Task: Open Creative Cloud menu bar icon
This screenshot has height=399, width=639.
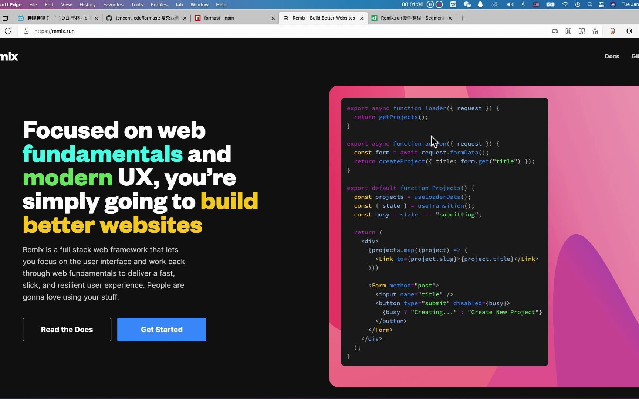Action: [x=495, y=4]
